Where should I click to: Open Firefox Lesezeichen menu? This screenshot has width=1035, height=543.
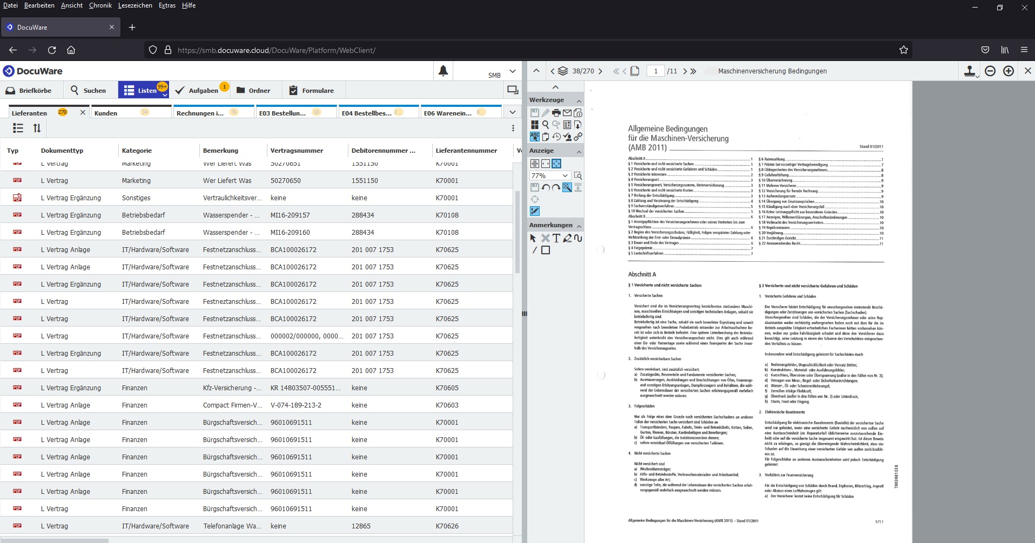pos(135,5)
